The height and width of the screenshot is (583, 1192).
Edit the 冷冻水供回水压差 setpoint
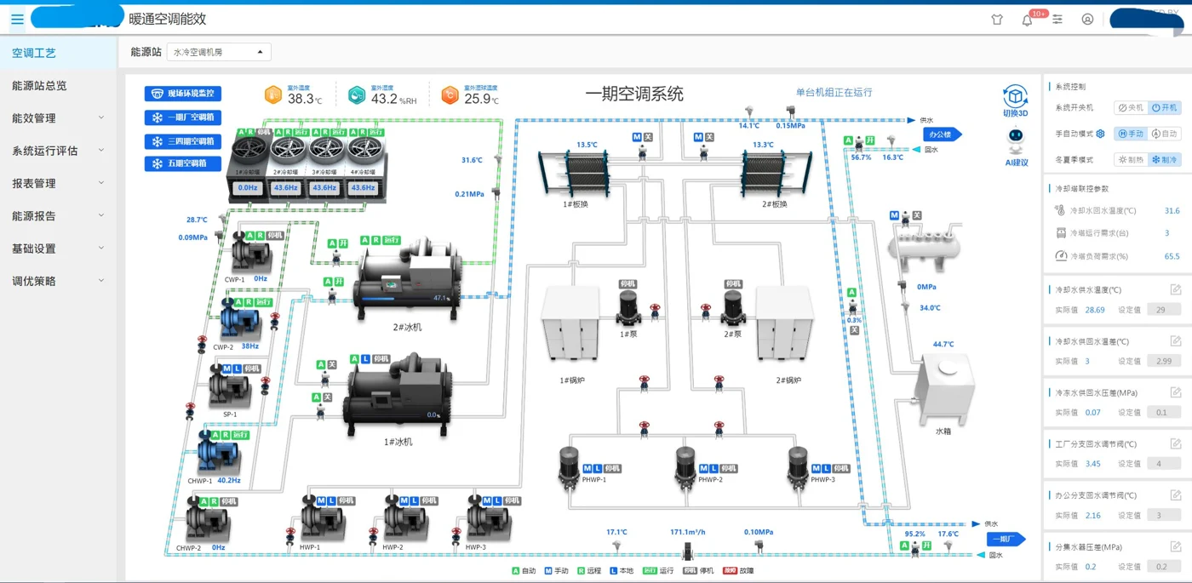point(1176,392)
